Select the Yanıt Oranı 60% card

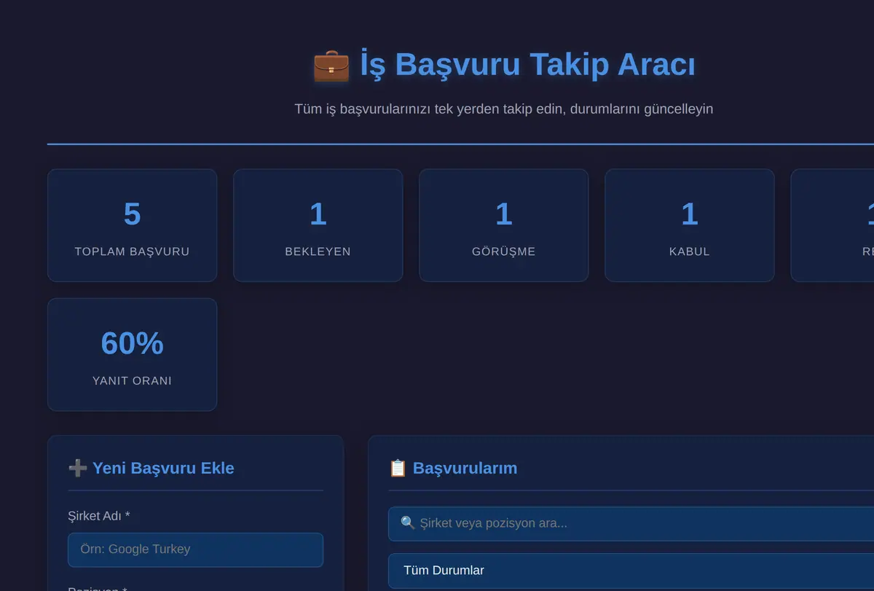click(x=132, y=354)
